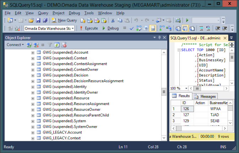Viewport: 239px width, 153px height.
Task: Save the current query with the floppy icon
Action: 38,20
